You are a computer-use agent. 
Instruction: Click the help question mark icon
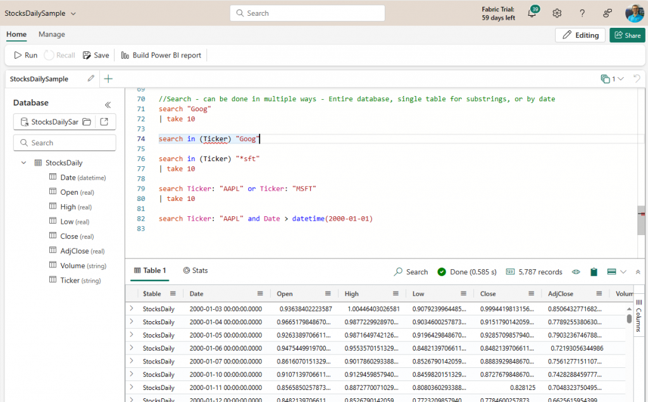[x=582, y=13]
